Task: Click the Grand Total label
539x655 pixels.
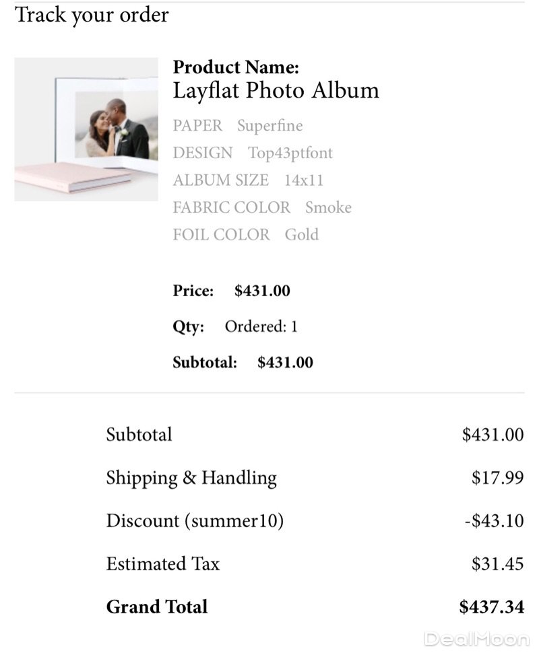Action: pos(157,607)
